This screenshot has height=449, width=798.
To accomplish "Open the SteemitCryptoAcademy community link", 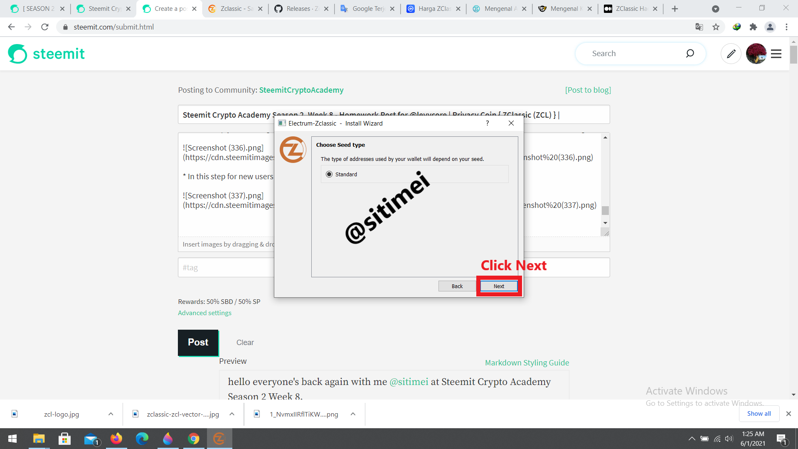I will (x=301, y=90).
